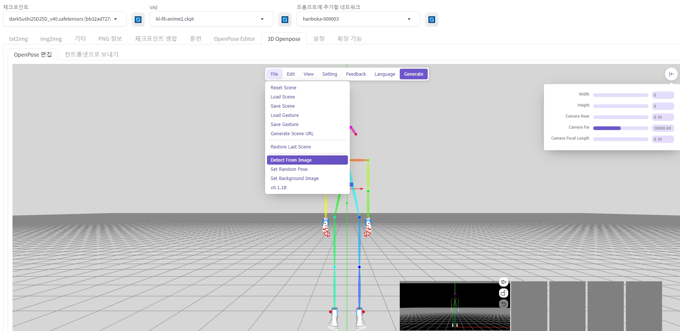The height and width of the screenshot is (331, 680).
Task: Adjust the Width slider
Action: 620,95
